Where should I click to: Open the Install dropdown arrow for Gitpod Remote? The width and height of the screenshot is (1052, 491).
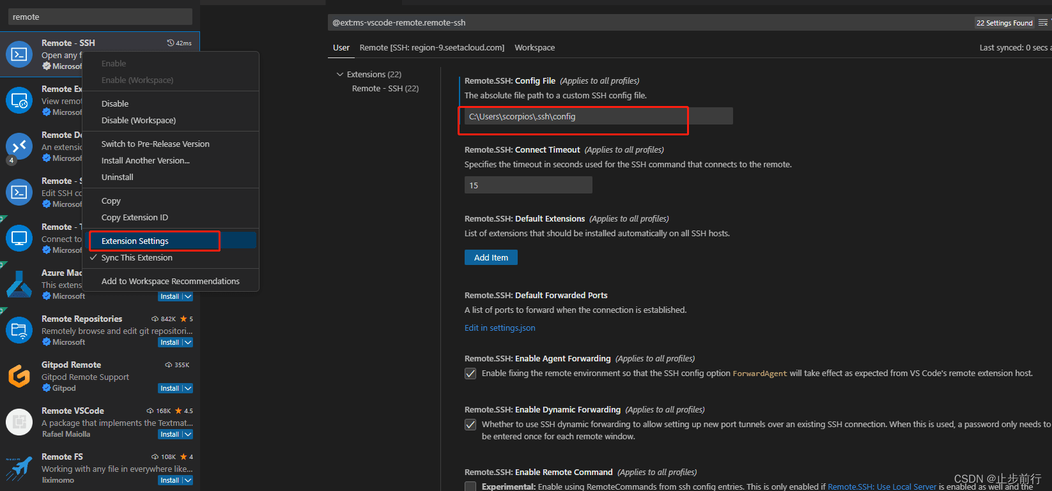click(187, 388)
